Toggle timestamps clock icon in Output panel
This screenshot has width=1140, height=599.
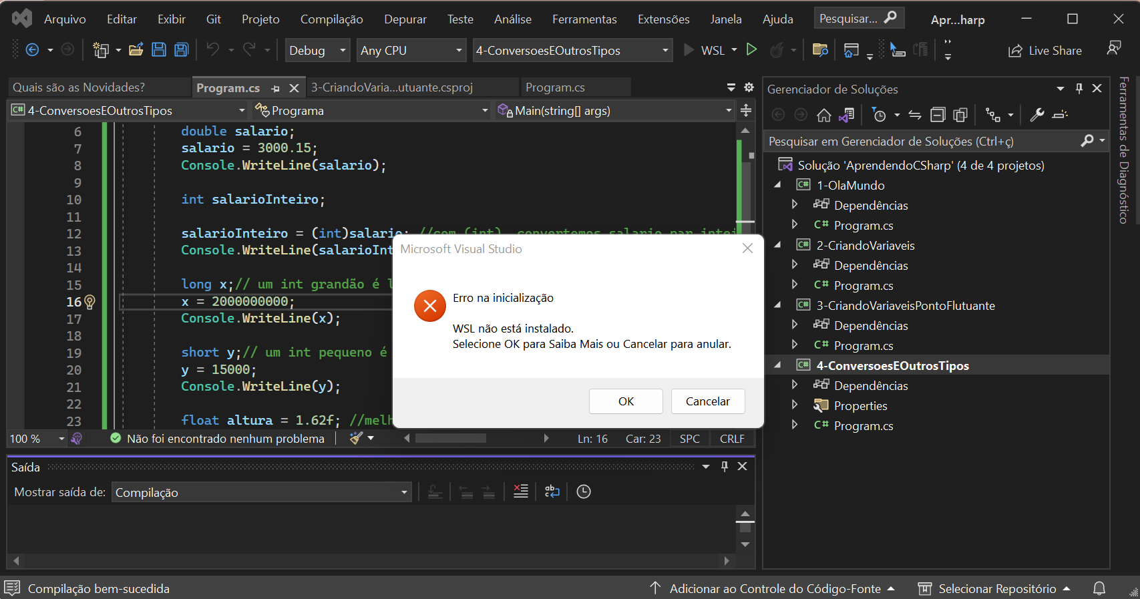584,491
